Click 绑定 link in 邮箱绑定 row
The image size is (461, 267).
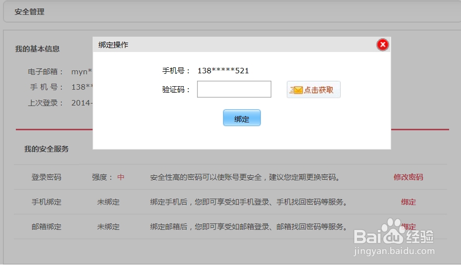pyautogui.click(x=409, y=227)
